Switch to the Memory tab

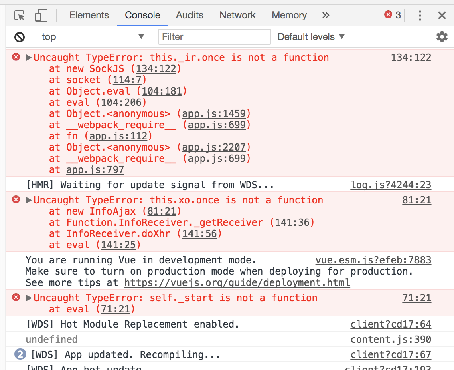coord(289,15)
